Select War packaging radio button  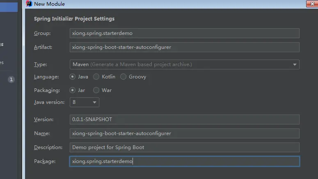[96, 90]
